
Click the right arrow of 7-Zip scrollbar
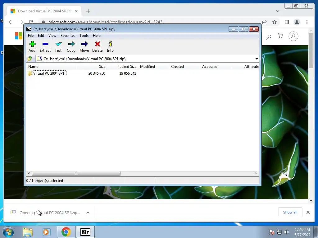(256, 174)
